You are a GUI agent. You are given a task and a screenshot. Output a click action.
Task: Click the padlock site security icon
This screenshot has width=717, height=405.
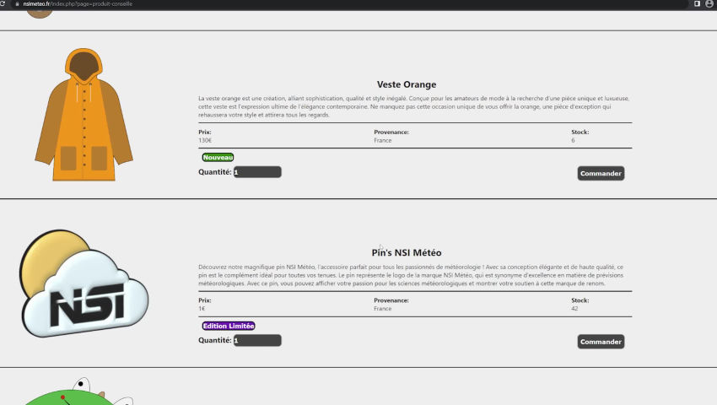coord(16,4)
